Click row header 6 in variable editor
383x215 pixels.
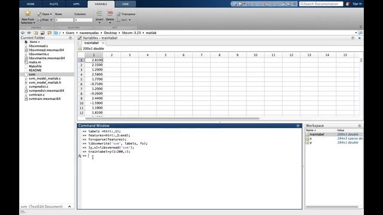(x=81, y=84)
